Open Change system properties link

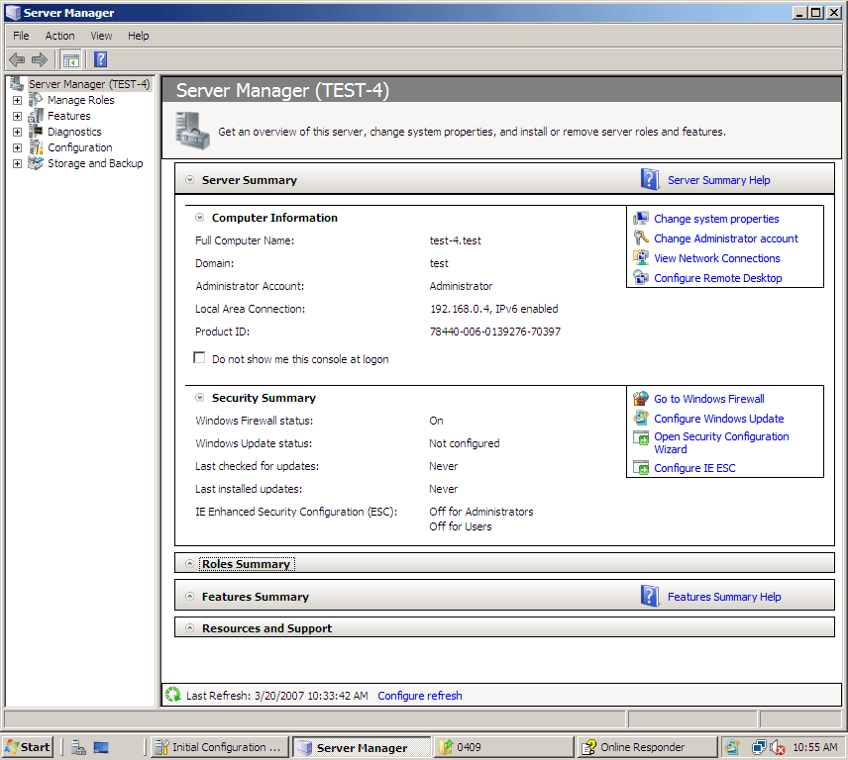[716, 219]
